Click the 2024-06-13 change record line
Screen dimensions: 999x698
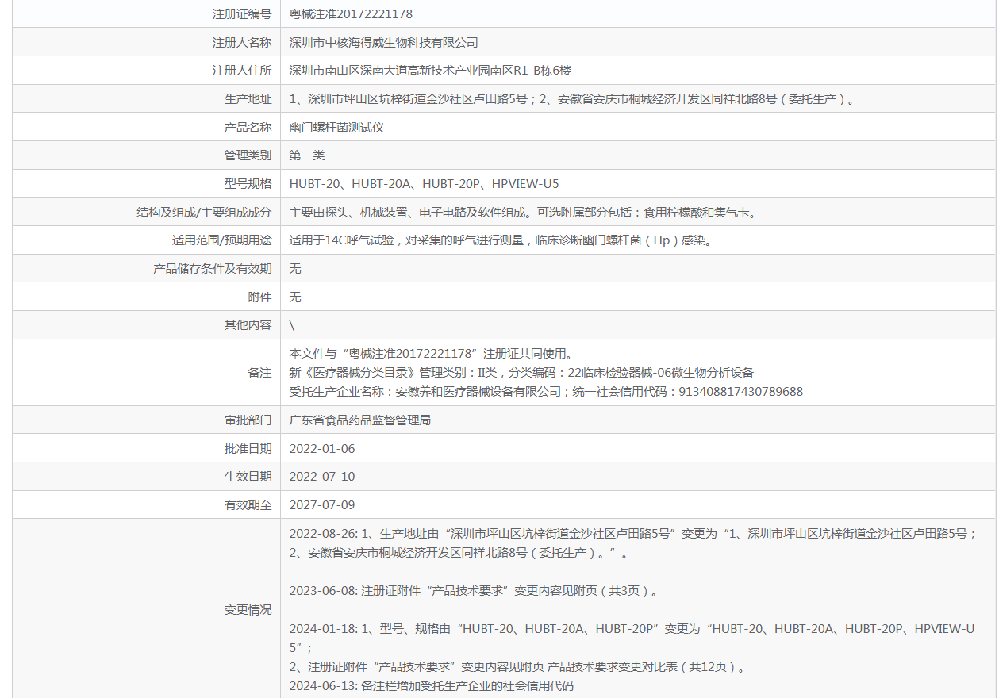tap(431, 686)
